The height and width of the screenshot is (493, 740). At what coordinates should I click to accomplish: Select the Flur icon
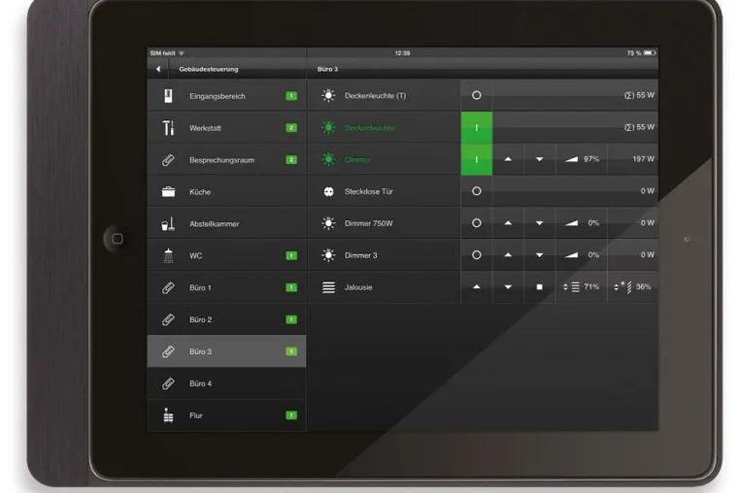(x=168, y=415)
